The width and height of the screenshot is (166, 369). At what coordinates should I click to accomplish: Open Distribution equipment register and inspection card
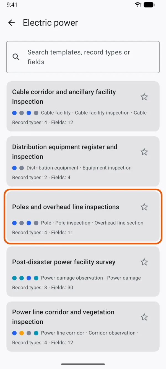tap(83, 161)
